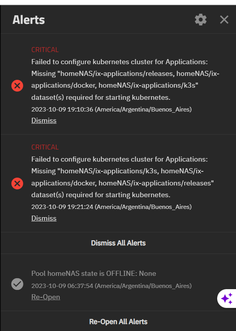This screenshot has height=331, width=236.
Task: Click the 2023-10-09 06:37:54 timestamp
Action: pos(111,286)
